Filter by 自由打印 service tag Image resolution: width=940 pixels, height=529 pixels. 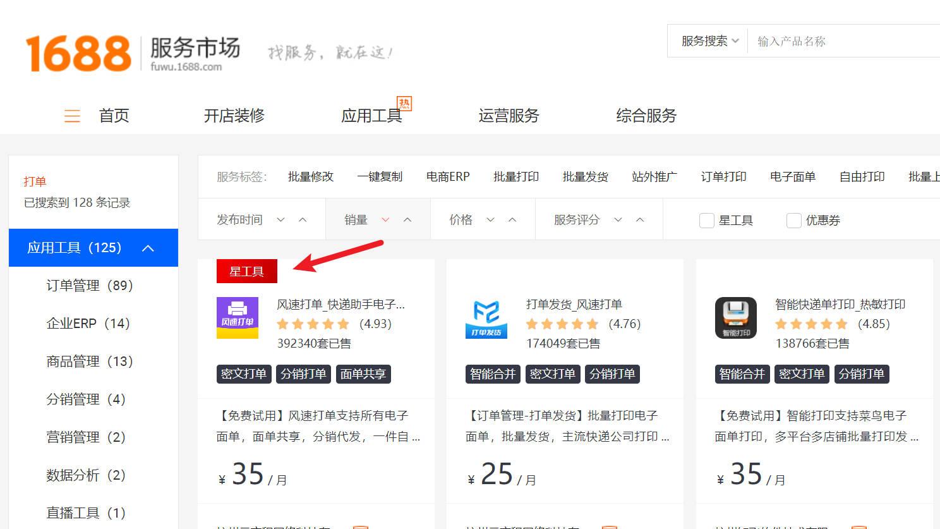click(862, 177)
